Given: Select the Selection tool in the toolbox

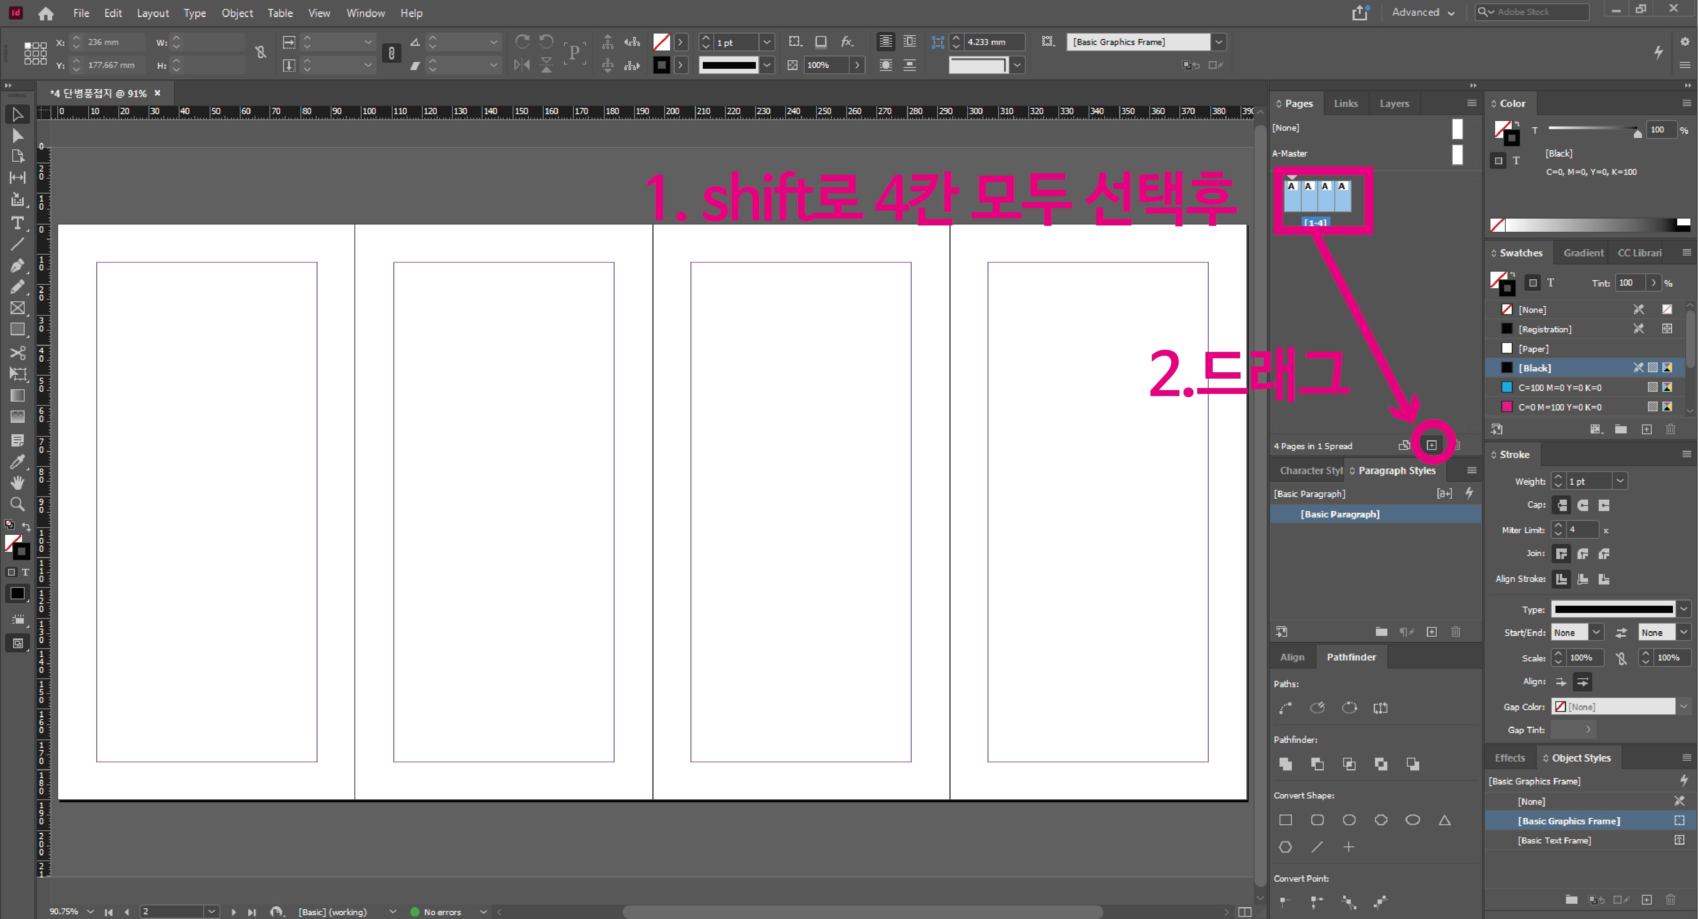Looking at the screenshot, I should 18,115.
